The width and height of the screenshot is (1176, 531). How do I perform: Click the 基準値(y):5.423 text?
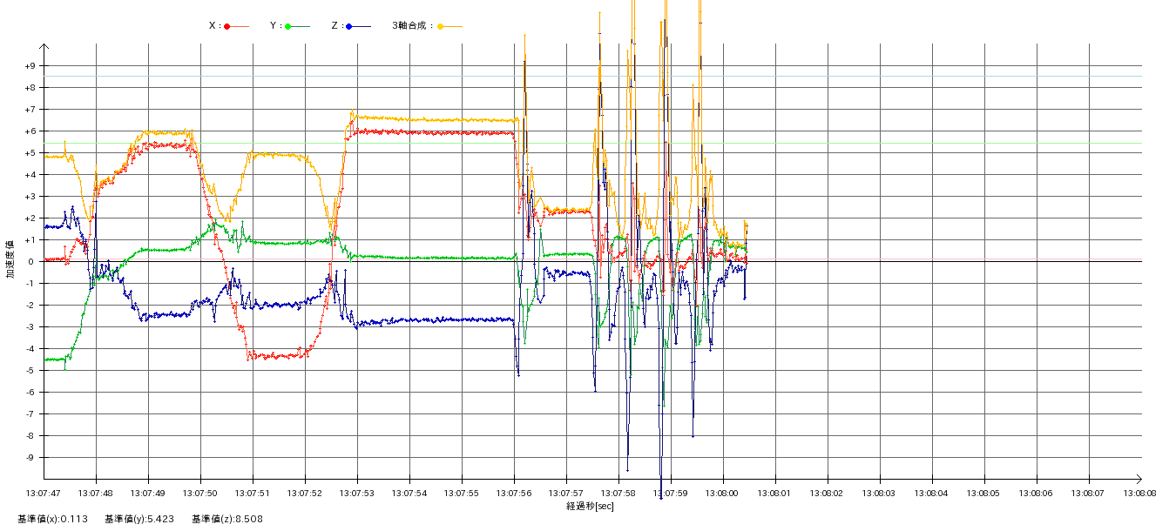click(x=139, y=519)
